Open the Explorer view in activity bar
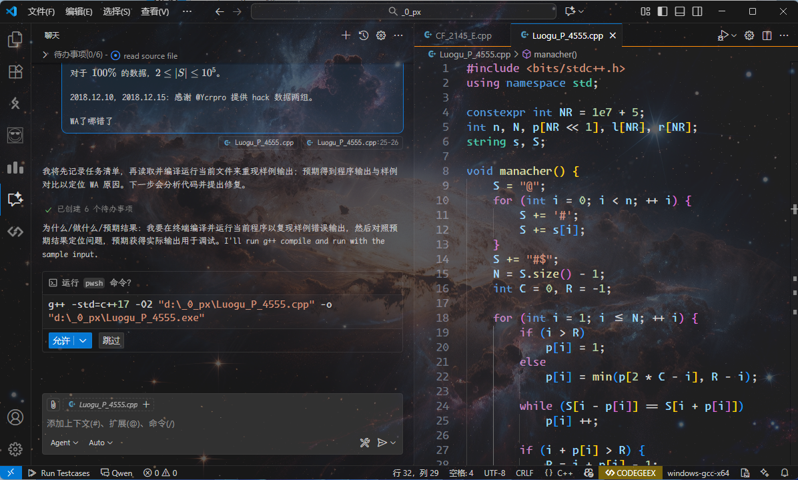The width and height of the screenshot is (798, 480). (15, 40)
